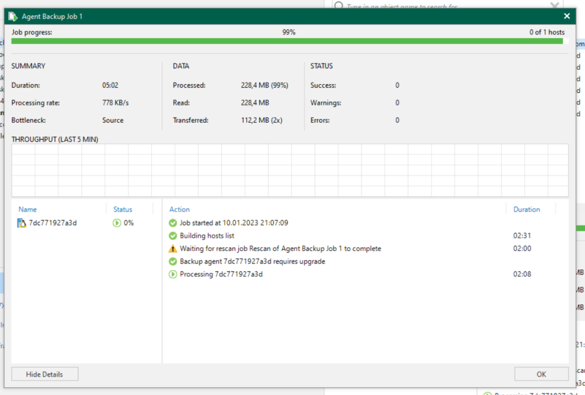Image resolution: width=585 pixels, height=395 pixels.
Task: Click the '0 of 1 hosts' label
Action: pos(546,32)
